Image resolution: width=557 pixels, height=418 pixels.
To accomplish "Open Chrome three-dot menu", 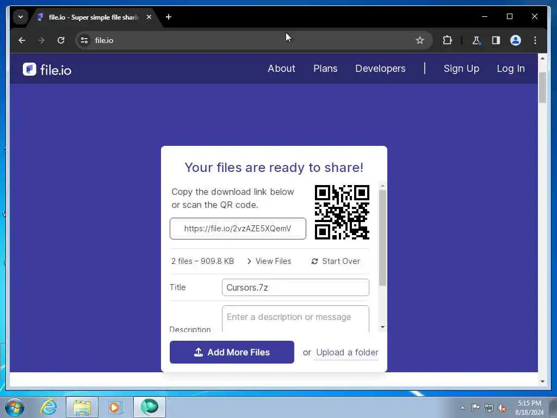I will [535, 40].
